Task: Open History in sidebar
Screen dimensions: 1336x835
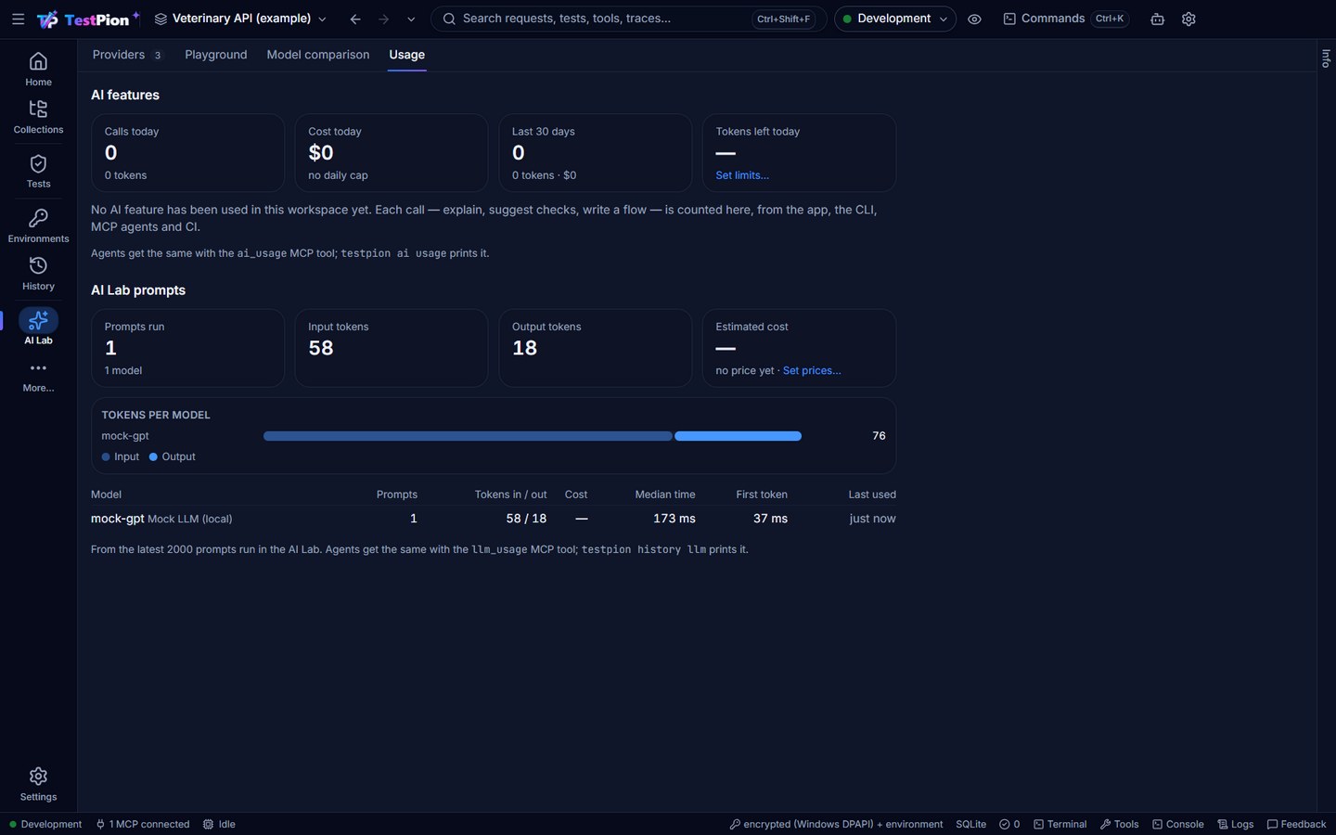Action: pos(38,274)
